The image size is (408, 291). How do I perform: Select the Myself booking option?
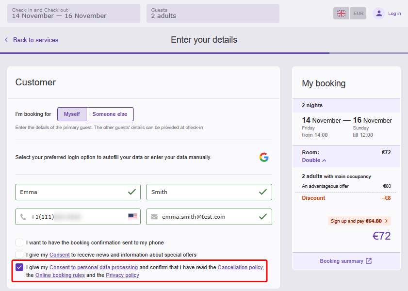72,114
